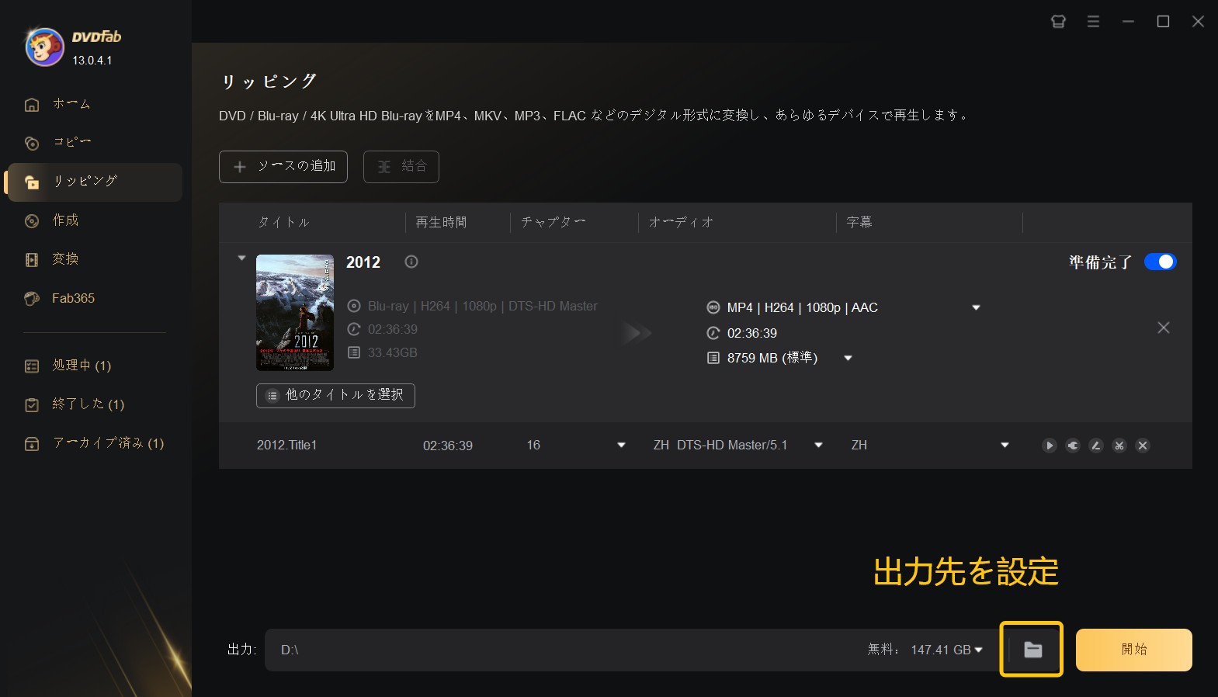Click the ソースの追加 button

pyautogui.click(x=283, y=167)
